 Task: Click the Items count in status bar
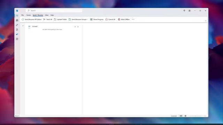(17, 116)
